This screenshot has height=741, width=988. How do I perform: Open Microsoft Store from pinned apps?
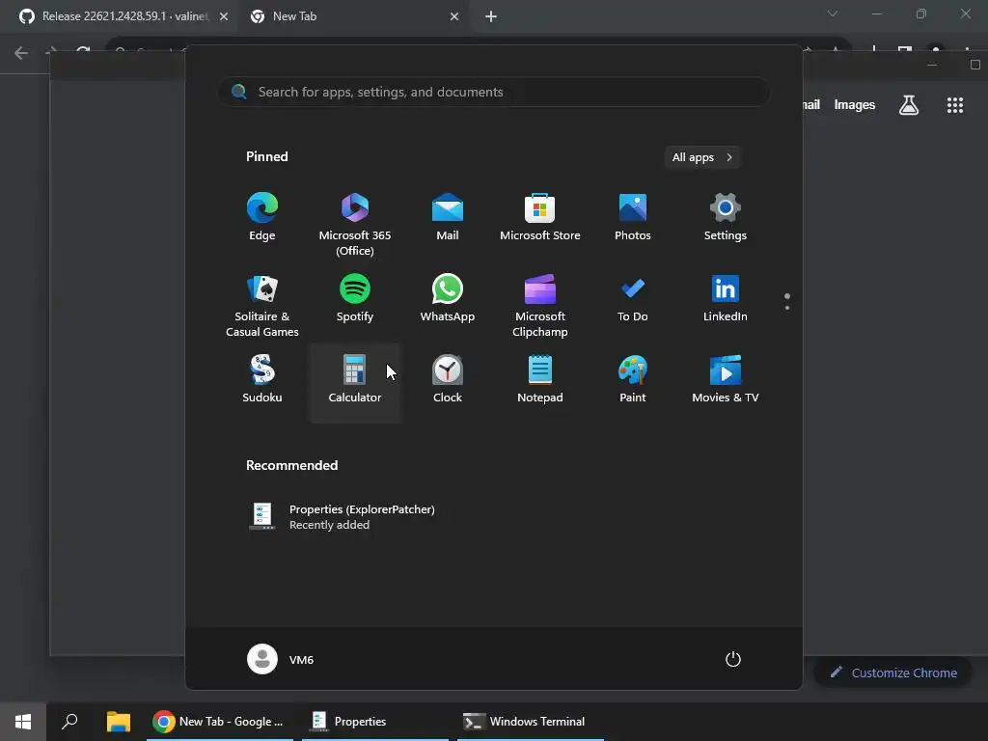[540, 217]
